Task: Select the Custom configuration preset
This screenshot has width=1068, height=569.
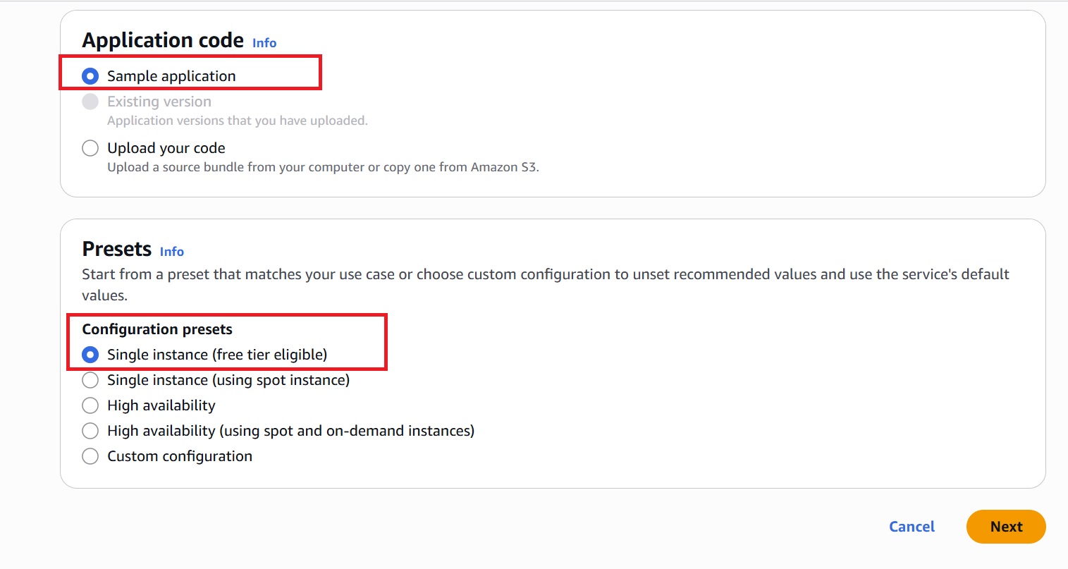Action: click(90, 456)
